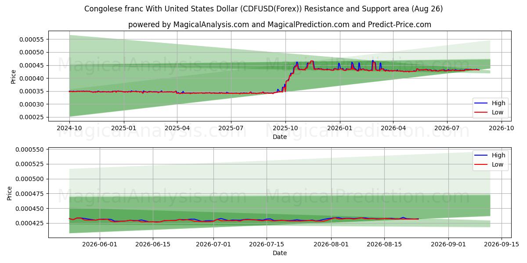Screen dimensions: 527x263
Task: Click the 2026-06-15 date tick label
Action: click(x=153, y=244)
